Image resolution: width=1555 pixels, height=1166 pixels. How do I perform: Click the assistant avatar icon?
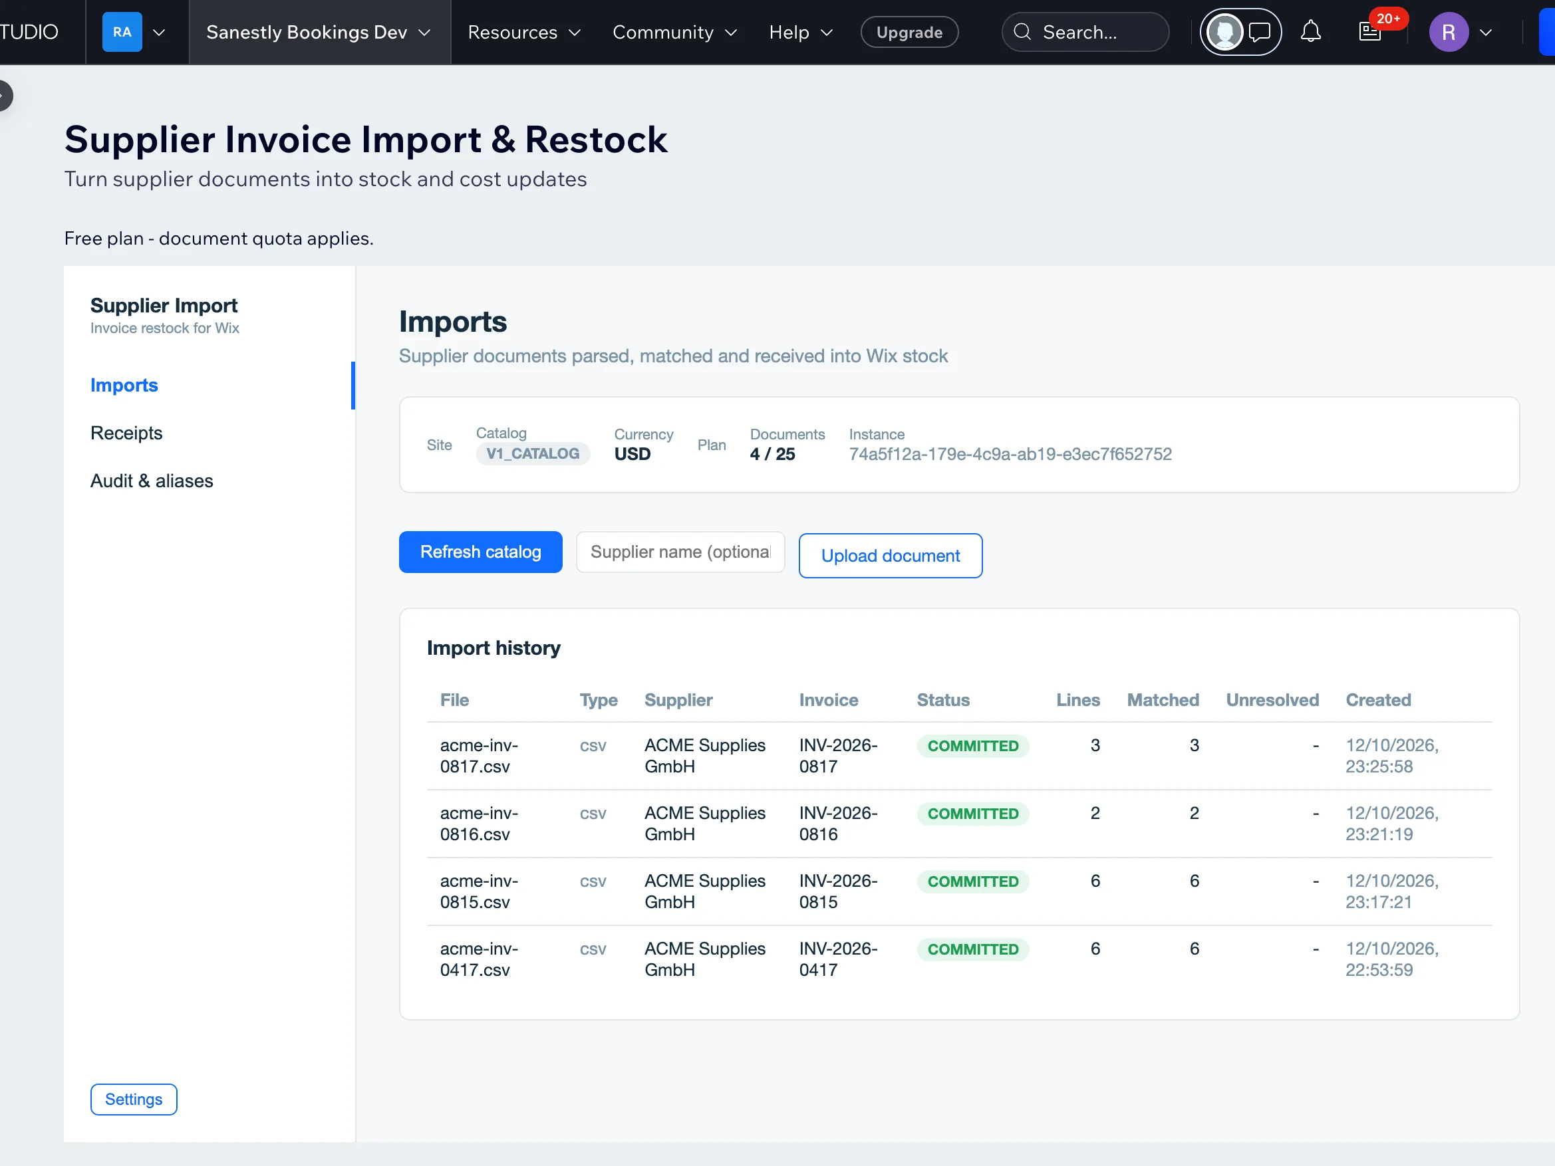point(1224,32)
